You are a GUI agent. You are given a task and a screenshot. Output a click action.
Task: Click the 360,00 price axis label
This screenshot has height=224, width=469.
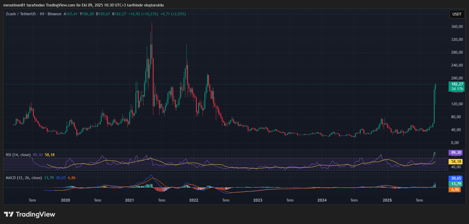point(457,27)
